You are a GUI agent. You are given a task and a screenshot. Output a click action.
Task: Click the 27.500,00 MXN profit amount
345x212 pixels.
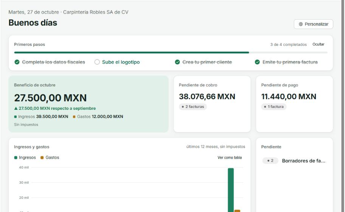coord(50,98)
